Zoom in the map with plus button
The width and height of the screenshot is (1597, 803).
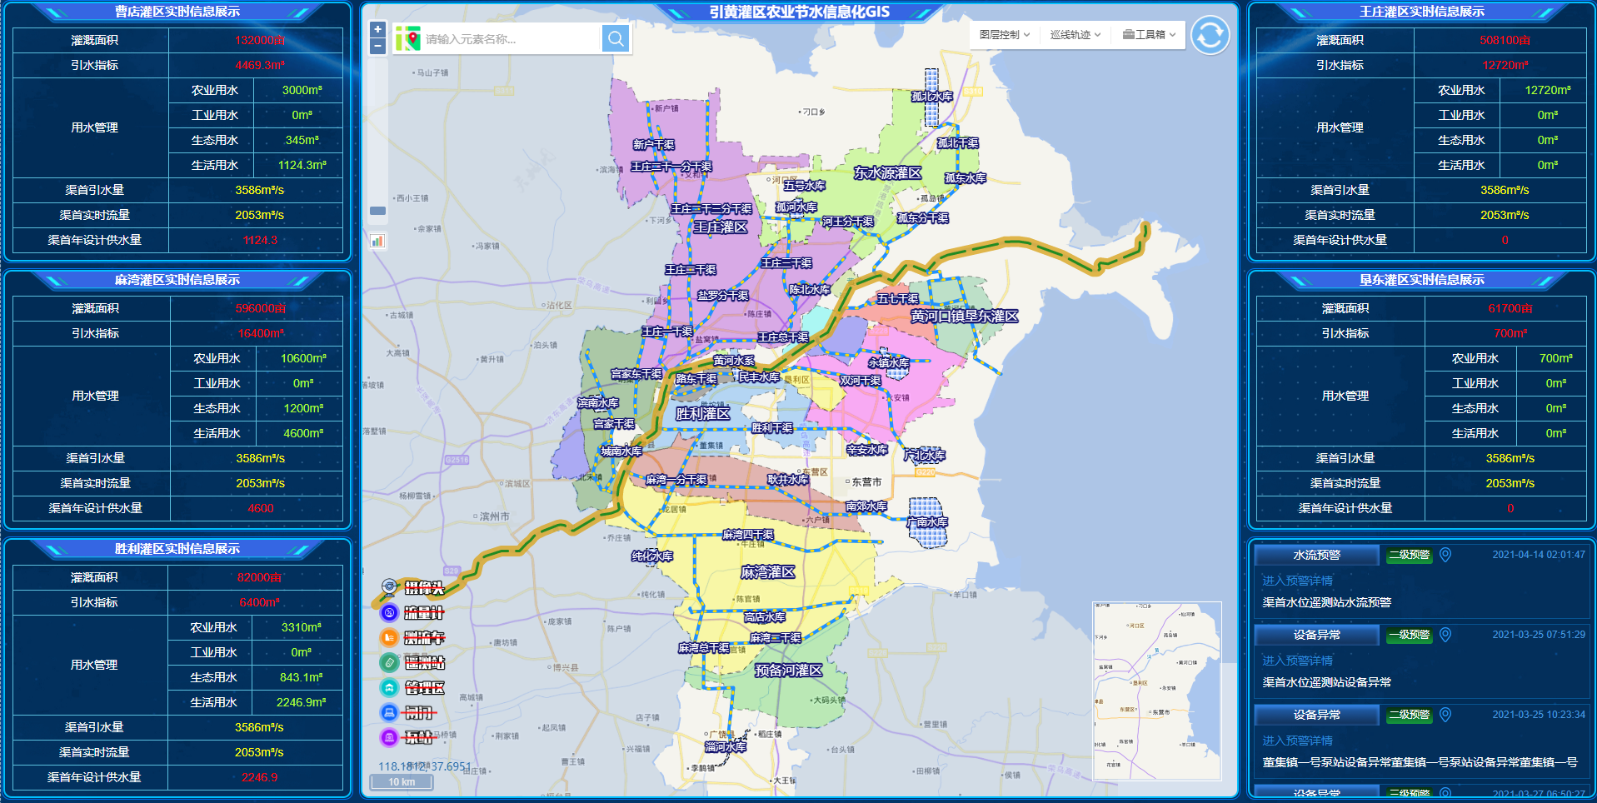tap(377, 29)
